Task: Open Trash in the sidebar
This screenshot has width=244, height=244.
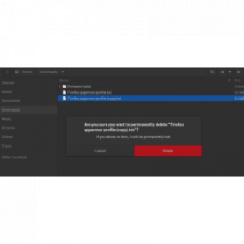Action: pos(7,146)
